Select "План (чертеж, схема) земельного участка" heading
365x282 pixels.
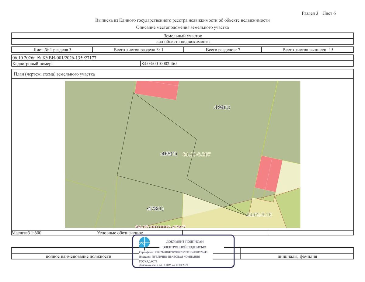click(54, 74)
